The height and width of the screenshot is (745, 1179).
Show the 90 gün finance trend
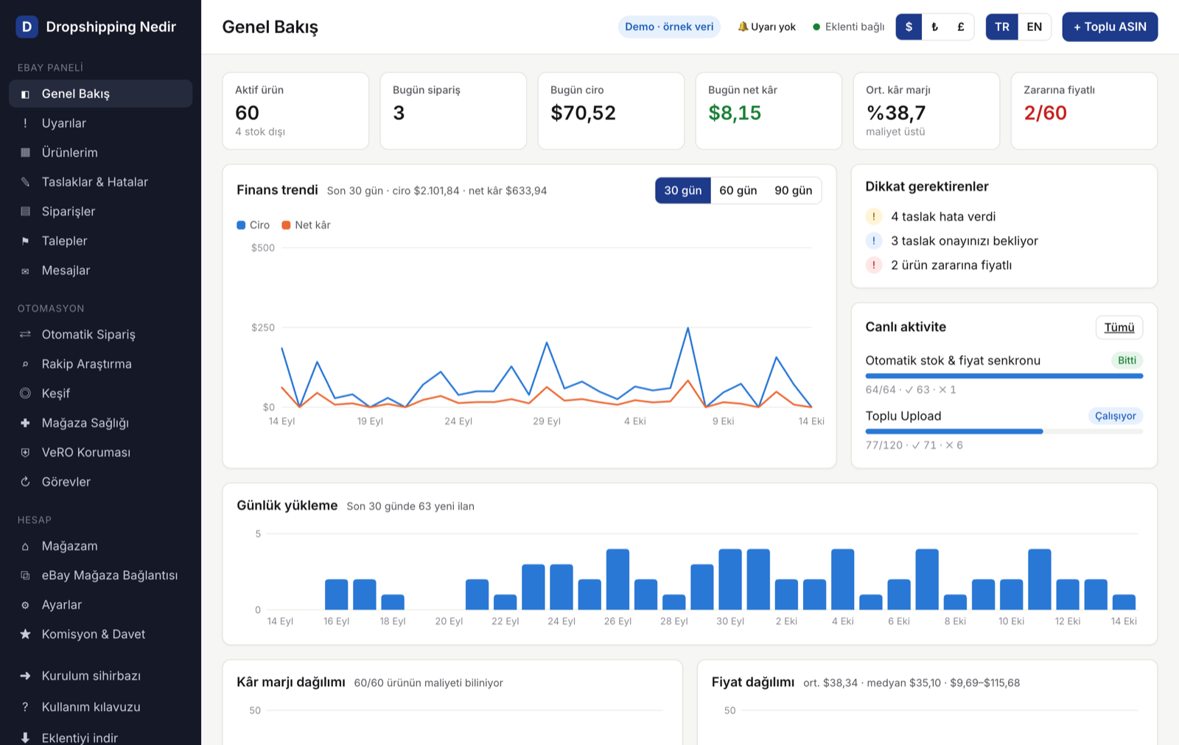coord(794,190)
